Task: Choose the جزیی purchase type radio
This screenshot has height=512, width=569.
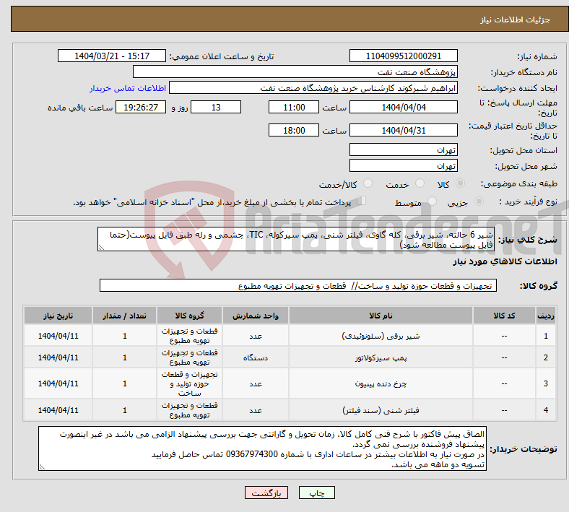Action: (479, 201)
